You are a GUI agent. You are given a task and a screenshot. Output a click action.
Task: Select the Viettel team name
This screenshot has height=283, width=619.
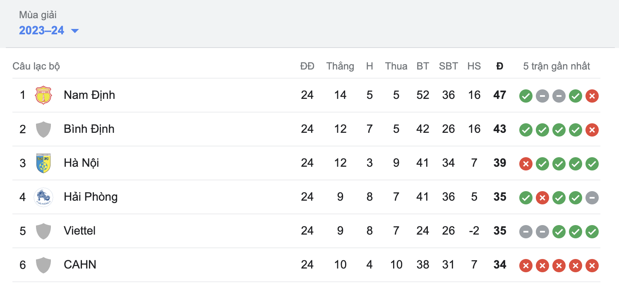pyautogui.click(x=79, y=231)
